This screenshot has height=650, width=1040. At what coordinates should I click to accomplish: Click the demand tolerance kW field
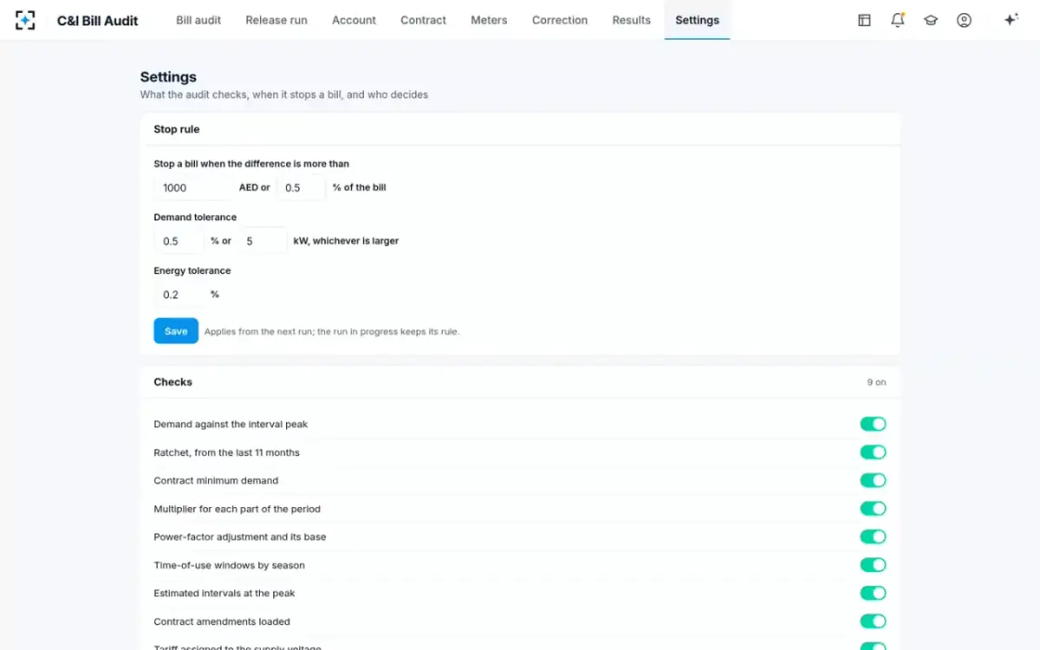[262, 241]
